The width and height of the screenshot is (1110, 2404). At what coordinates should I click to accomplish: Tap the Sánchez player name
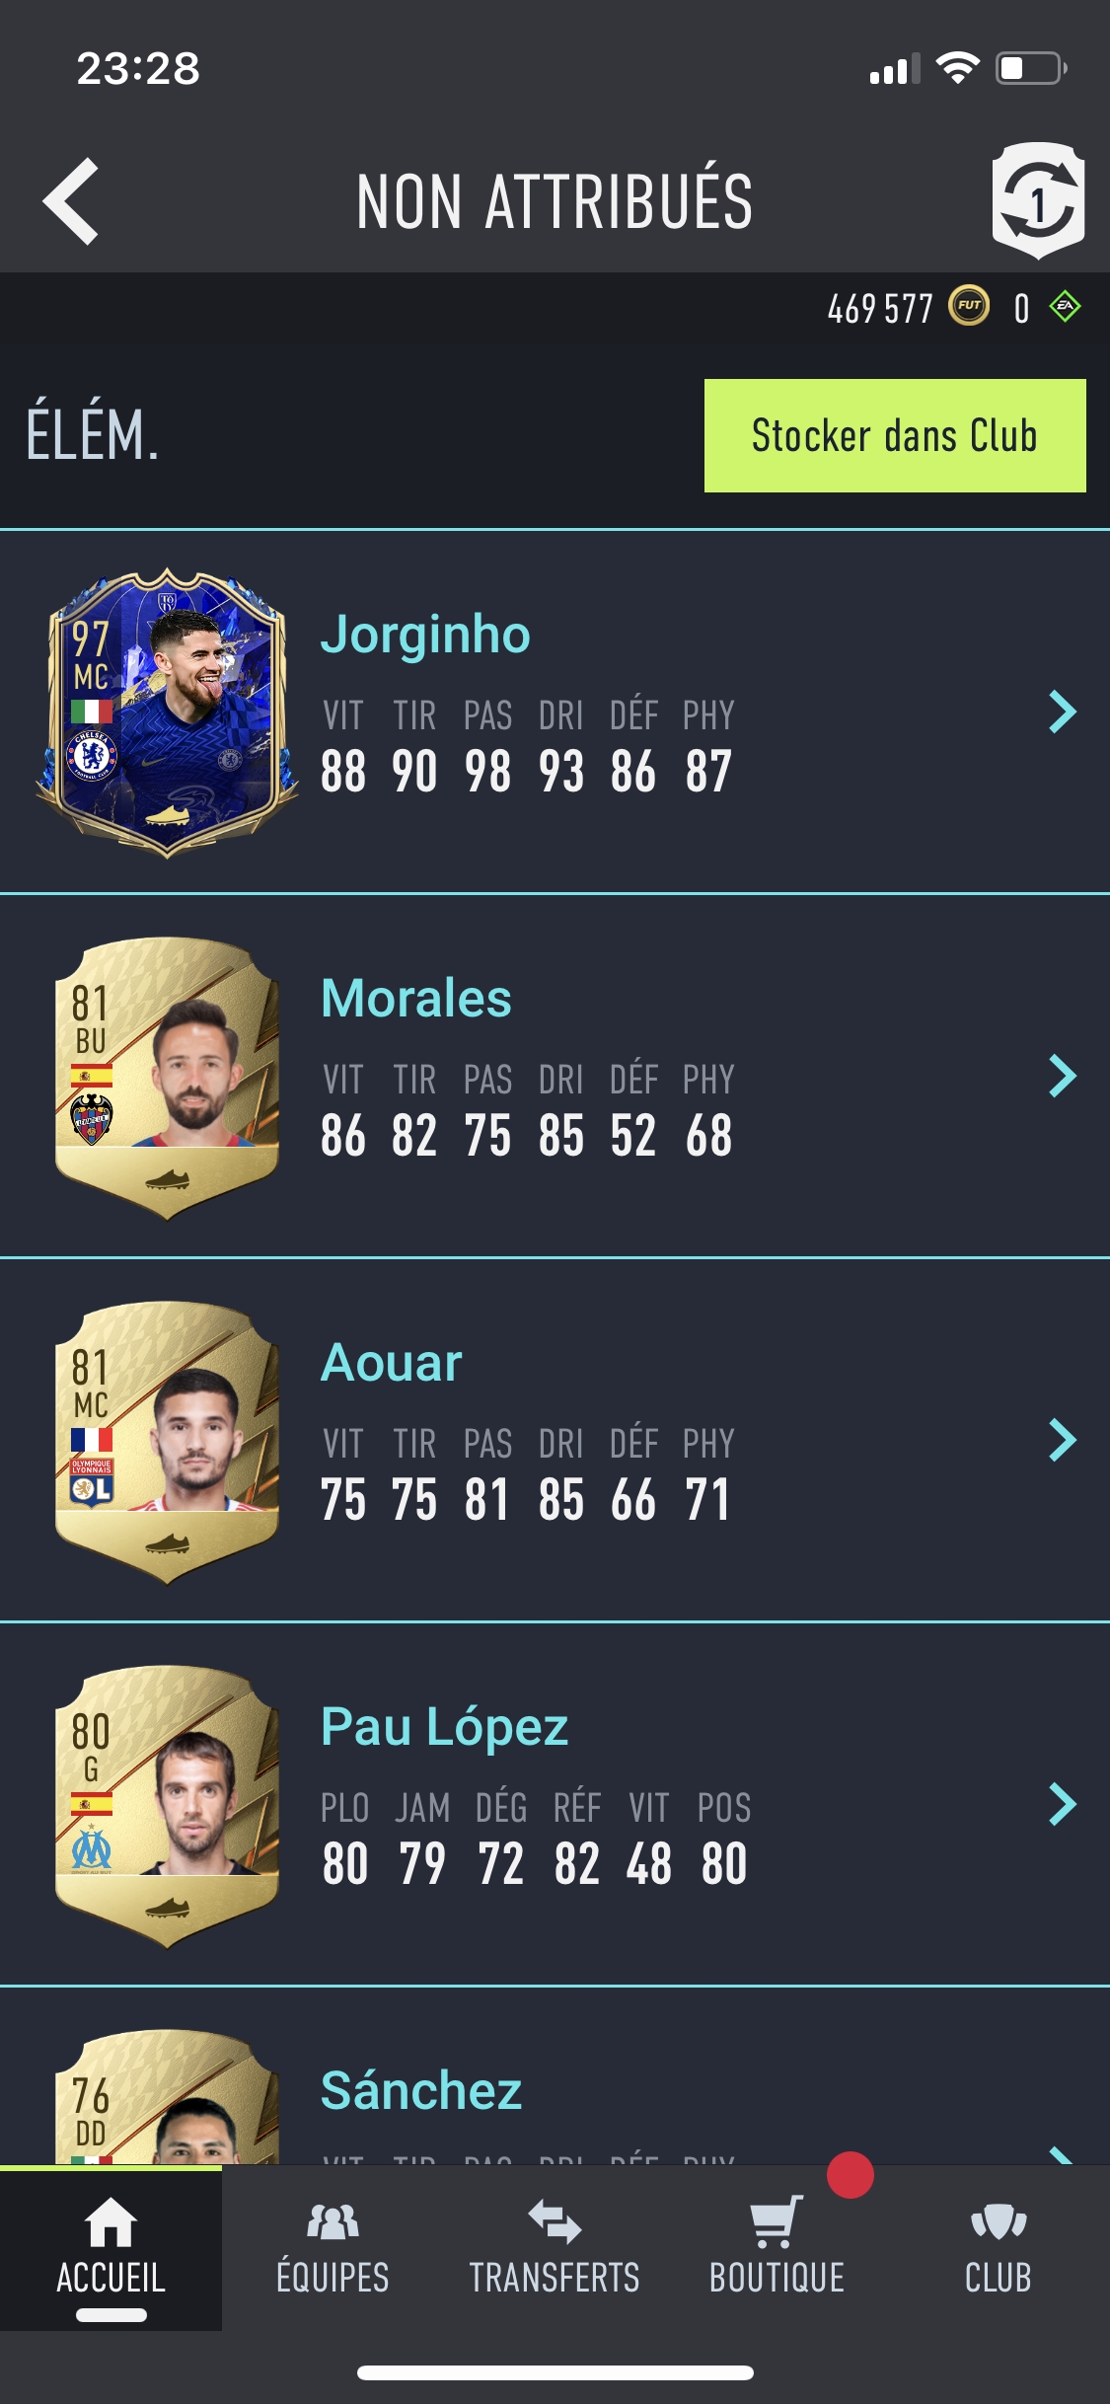click(421, 2090)
